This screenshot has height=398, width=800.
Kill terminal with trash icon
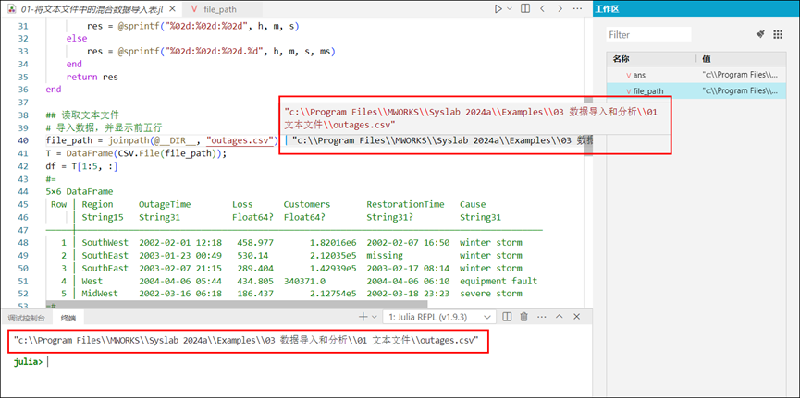tap(523, 317)
